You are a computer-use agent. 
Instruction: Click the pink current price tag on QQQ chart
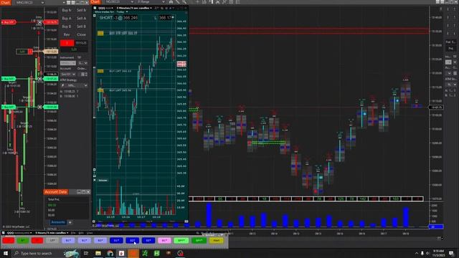181,64
